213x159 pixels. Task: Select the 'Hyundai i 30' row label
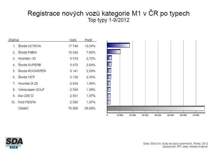click(27, 59)
